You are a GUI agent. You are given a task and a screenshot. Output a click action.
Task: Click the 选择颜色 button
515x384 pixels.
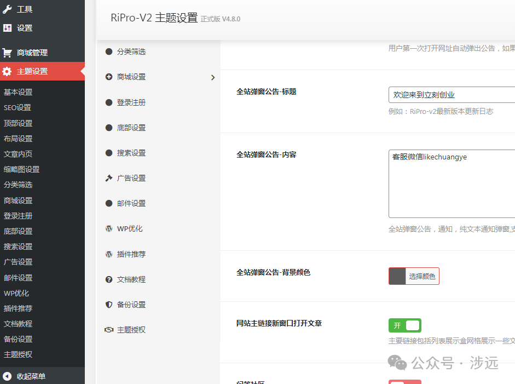(422, 276)
